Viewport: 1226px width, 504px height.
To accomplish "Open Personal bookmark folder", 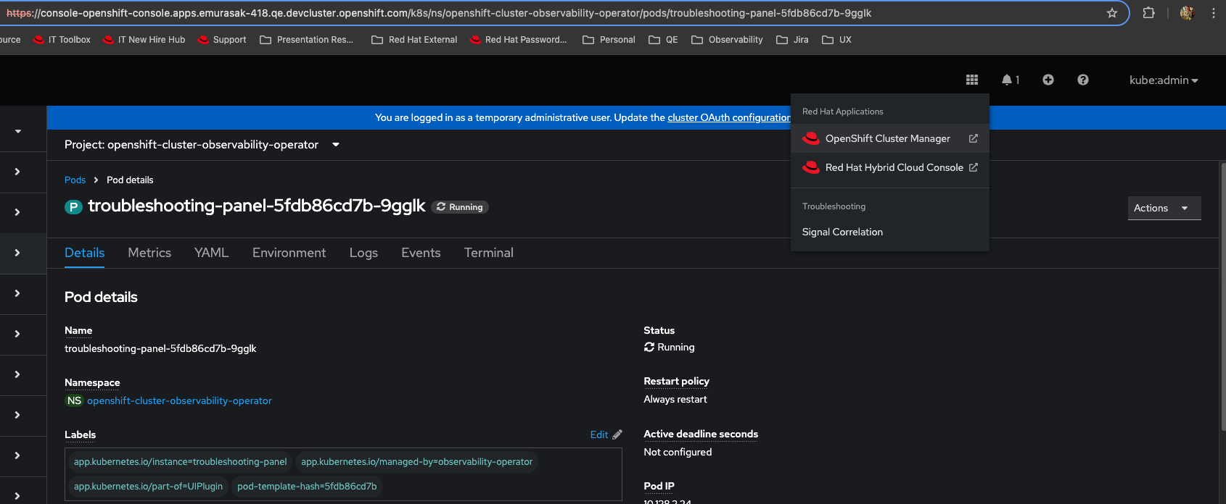I will click(x=609, y=40).
